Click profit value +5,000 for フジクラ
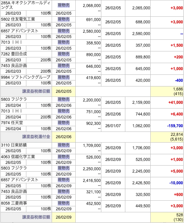This screenshot has width=184, height=223. click(x=177, y=171)
